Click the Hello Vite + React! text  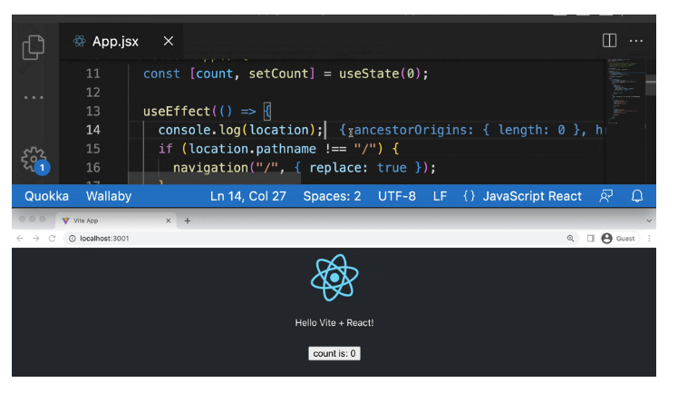[x=334, y=323]
